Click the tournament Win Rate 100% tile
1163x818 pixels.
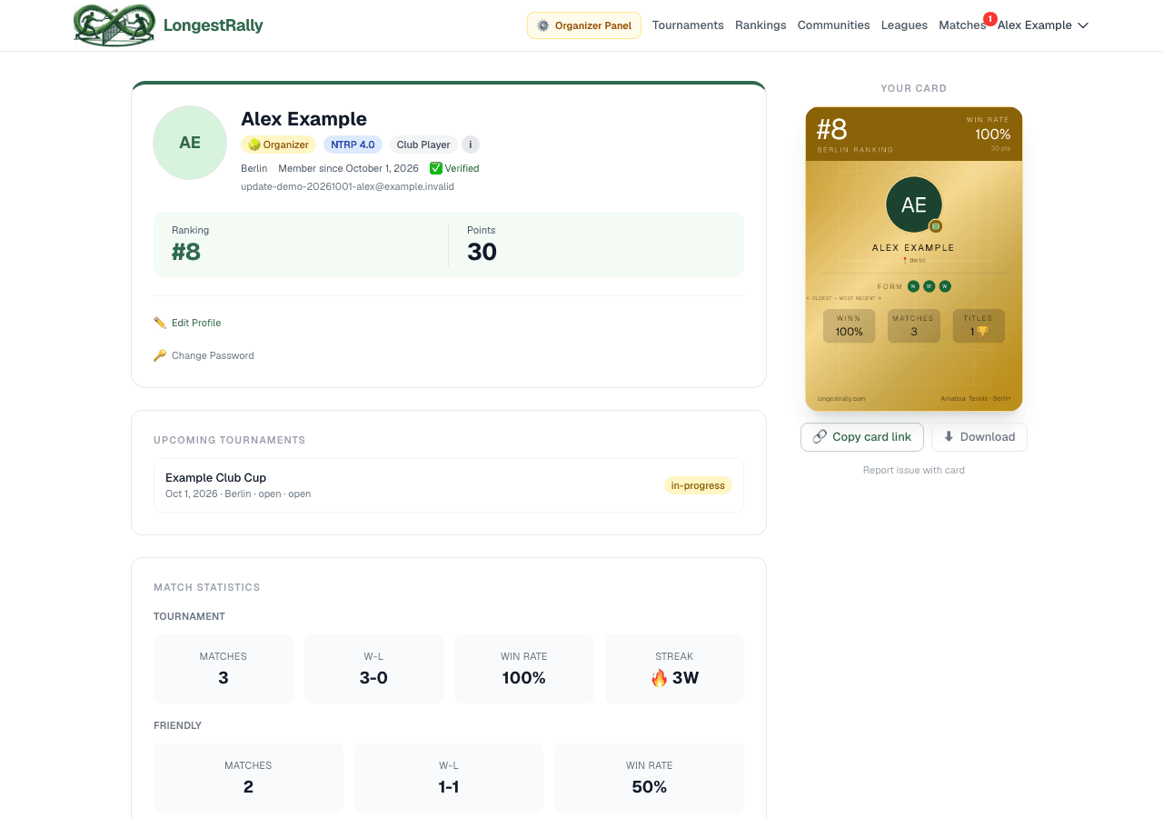[524, 669]
